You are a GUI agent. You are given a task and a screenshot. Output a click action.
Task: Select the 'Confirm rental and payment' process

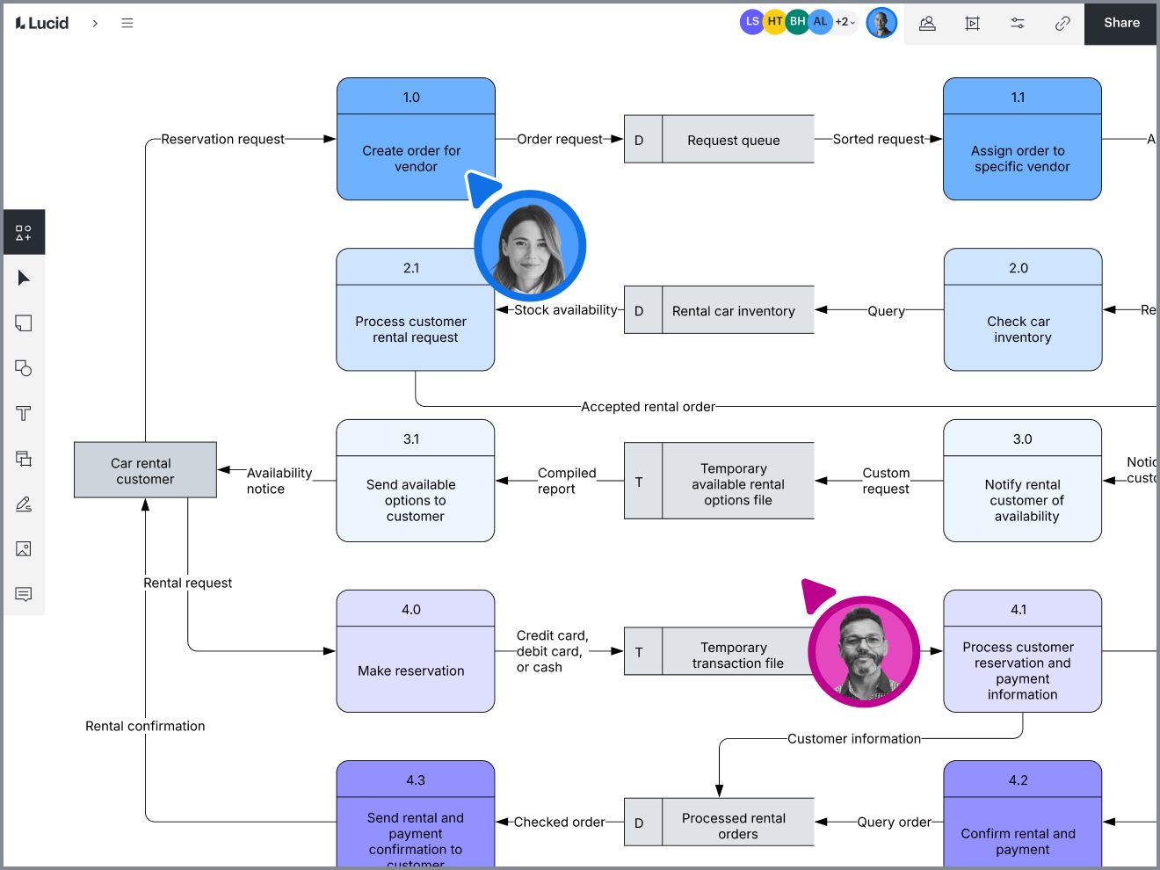(1022, 814)
